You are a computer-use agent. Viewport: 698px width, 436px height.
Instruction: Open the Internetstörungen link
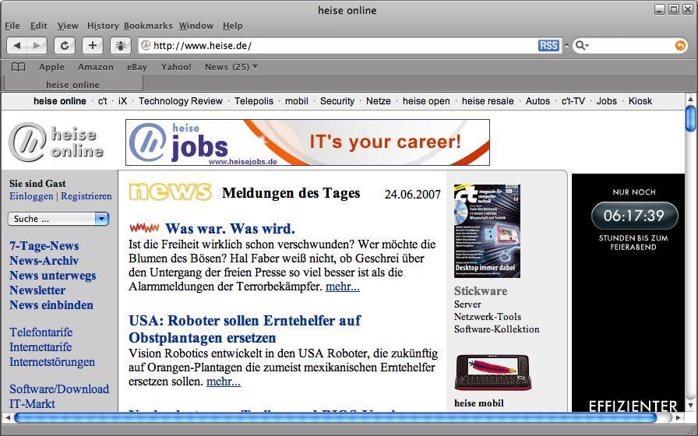coord(52,362)
